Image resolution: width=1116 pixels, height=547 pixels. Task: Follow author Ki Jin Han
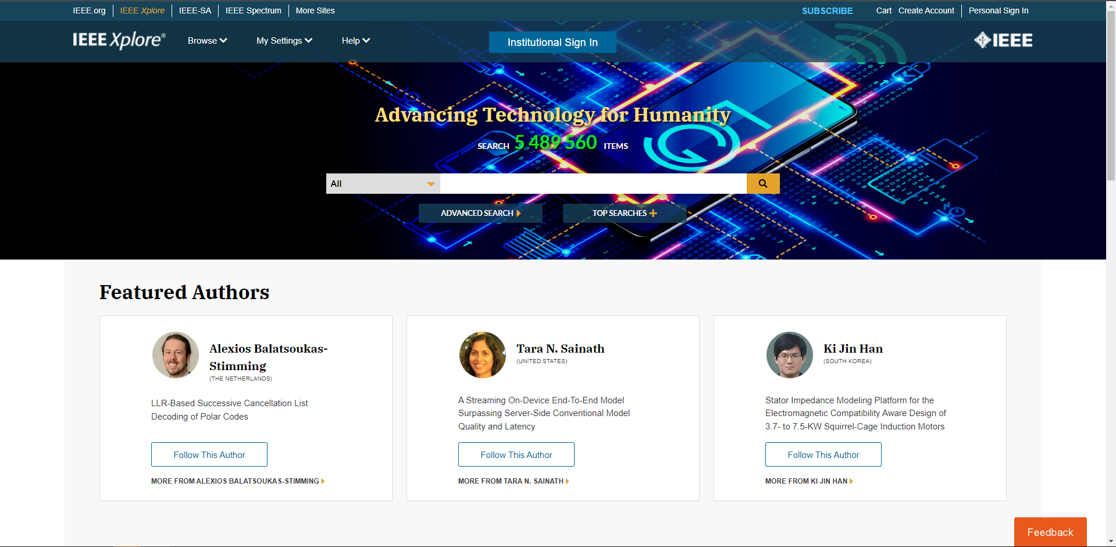tap(823, 454)
